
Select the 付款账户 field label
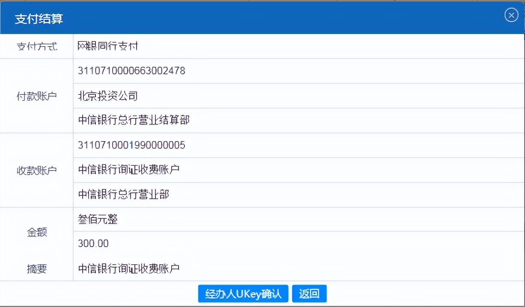(x=36, y=96)
